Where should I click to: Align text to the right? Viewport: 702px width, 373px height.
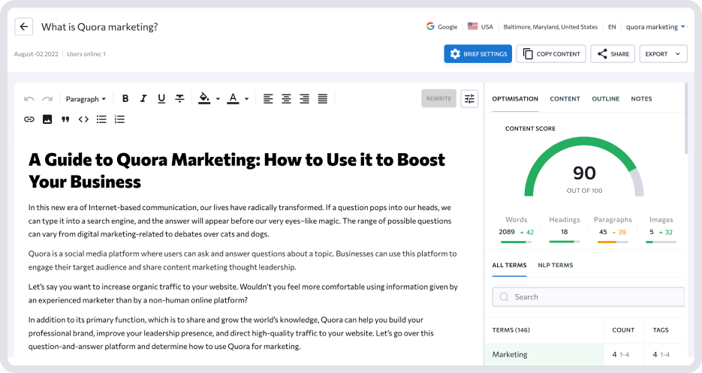click(304, 98)
